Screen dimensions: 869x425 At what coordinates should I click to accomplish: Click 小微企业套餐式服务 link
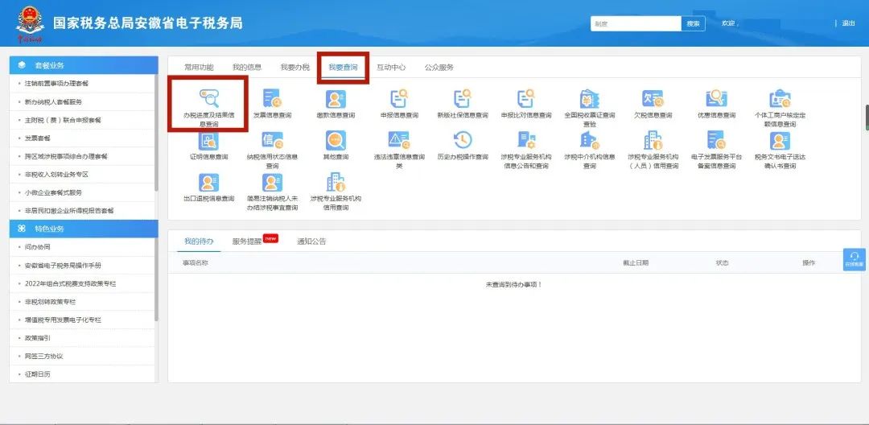click(x=53, y=192)
